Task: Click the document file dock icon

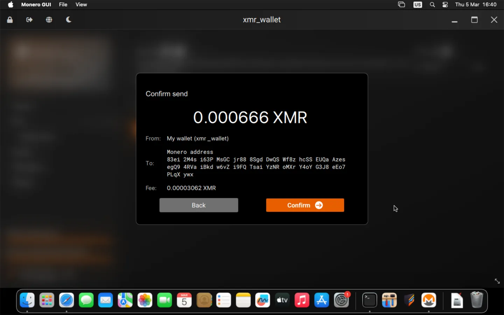Action: pos(457,300)
